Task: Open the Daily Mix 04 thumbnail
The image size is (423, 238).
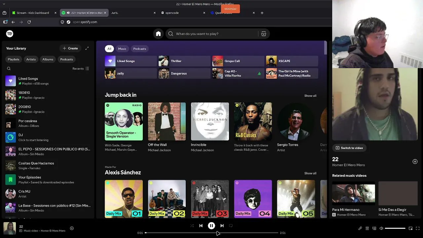Action: 253,199
